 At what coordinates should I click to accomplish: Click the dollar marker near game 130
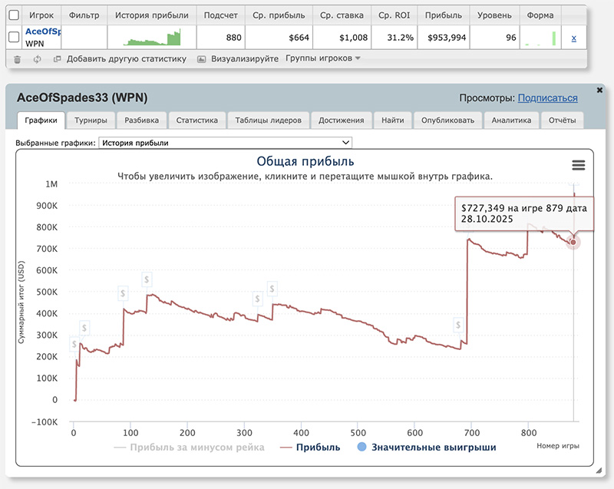(147, 279)
